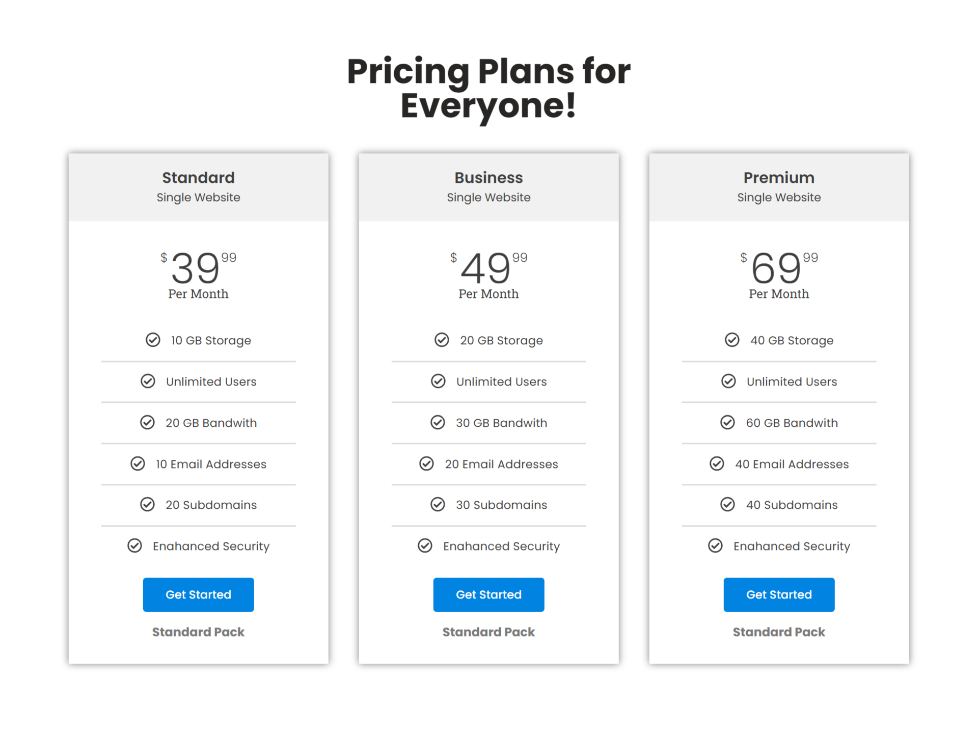The width and height of the screenshot is (978, 737).
Task: Click the check icon beside 30 Subdomains
Action: pos(438,504)
